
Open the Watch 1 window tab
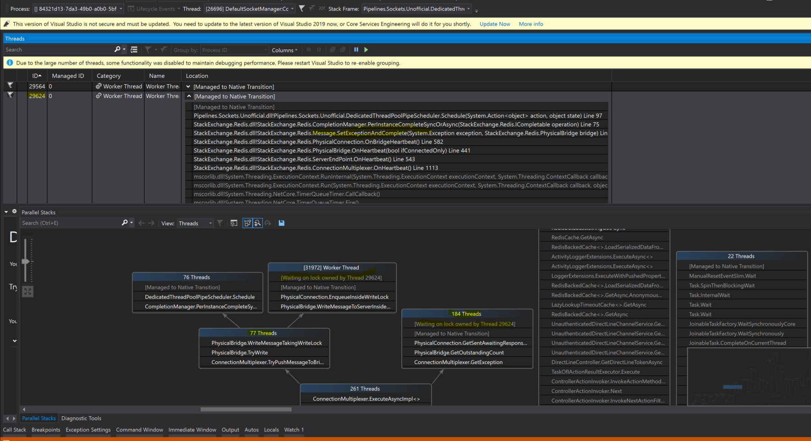click(294, 430)
